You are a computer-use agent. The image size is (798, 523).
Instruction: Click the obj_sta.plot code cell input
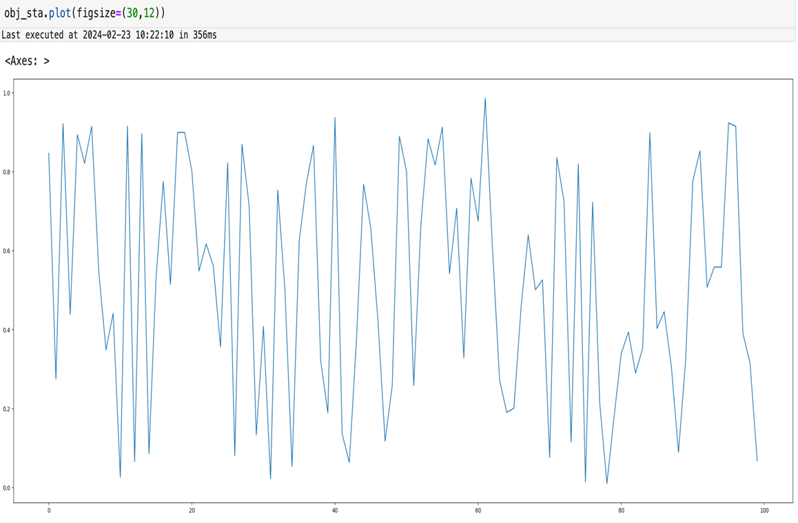click(397, 13)
